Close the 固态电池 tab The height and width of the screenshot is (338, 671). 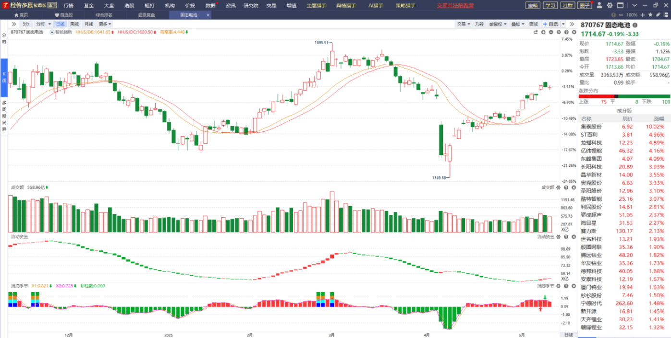(208, 15)
